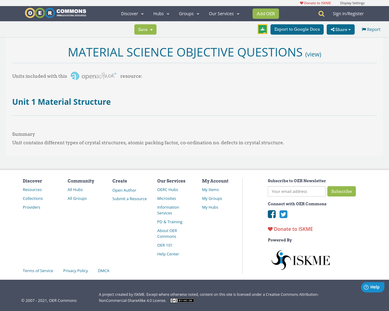The image size is (389, 311).
Task: Open the Our Services menu
Action: [x=224, y=13]
